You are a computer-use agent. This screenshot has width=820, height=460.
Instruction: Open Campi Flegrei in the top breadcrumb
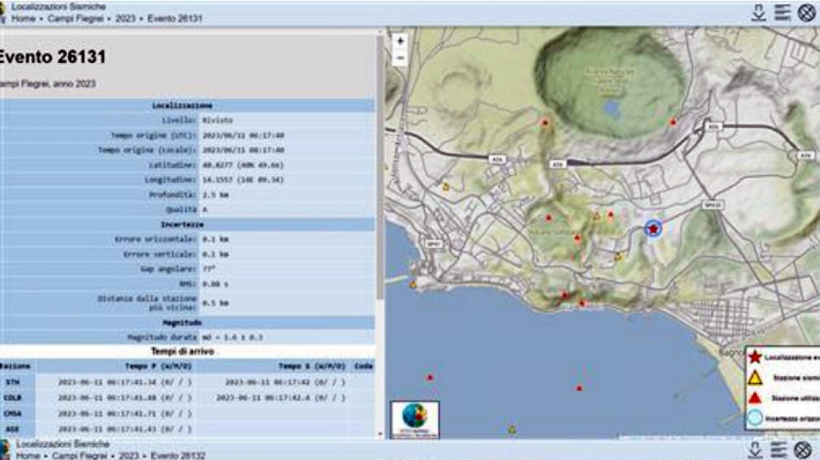71,18
